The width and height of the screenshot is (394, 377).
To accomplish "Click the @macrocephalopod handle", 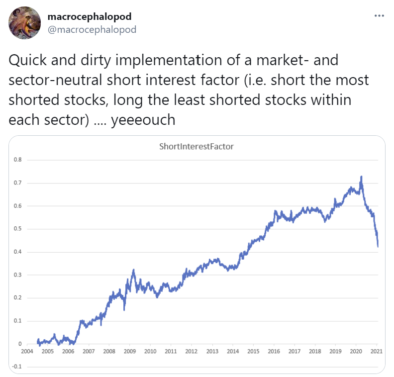I will tap(92, 30).
